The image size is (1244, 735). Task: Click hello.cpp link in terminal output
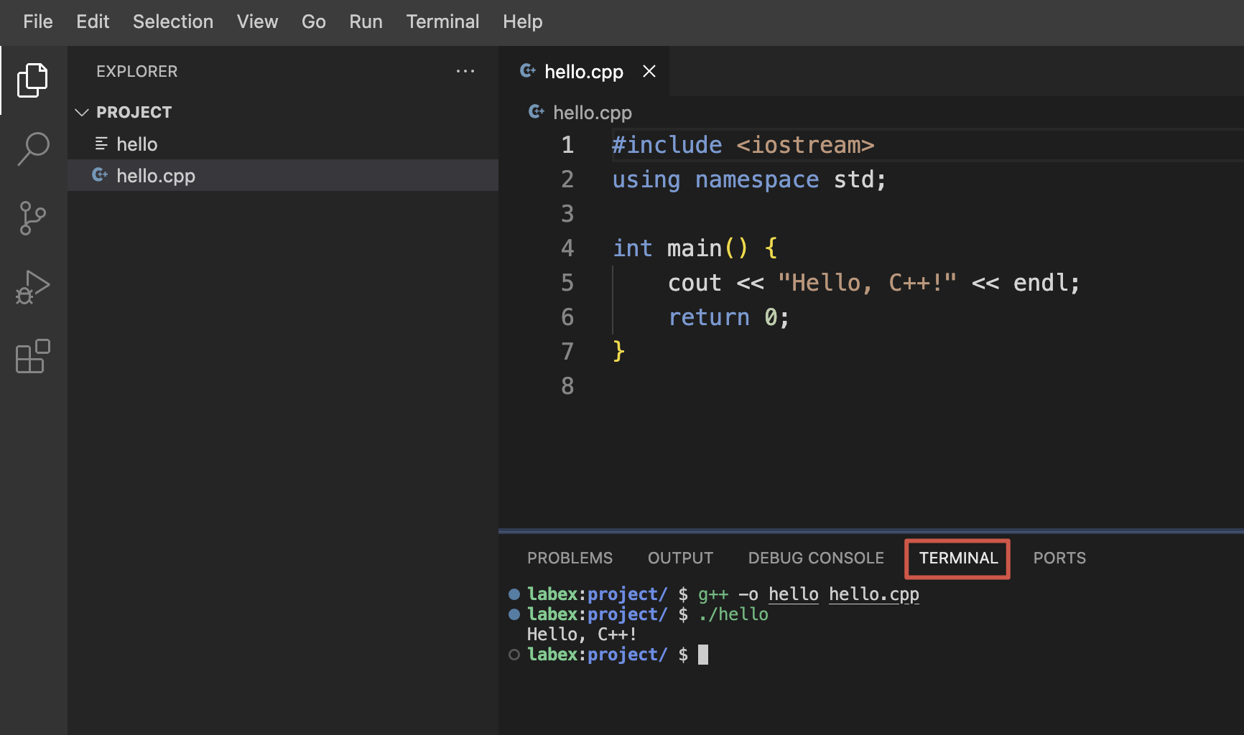873,594
